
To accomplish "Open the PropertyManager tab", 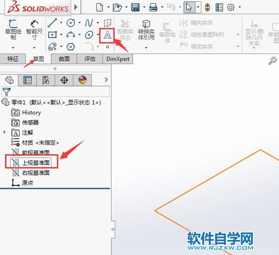I will 28,80.
